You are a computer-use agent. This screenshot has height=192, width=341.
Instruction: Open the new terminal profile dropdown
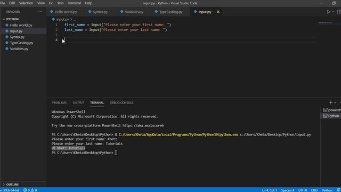335,102
